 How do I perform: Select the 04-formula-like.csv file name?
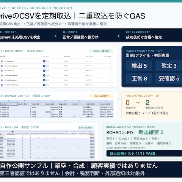coord(11,75)
